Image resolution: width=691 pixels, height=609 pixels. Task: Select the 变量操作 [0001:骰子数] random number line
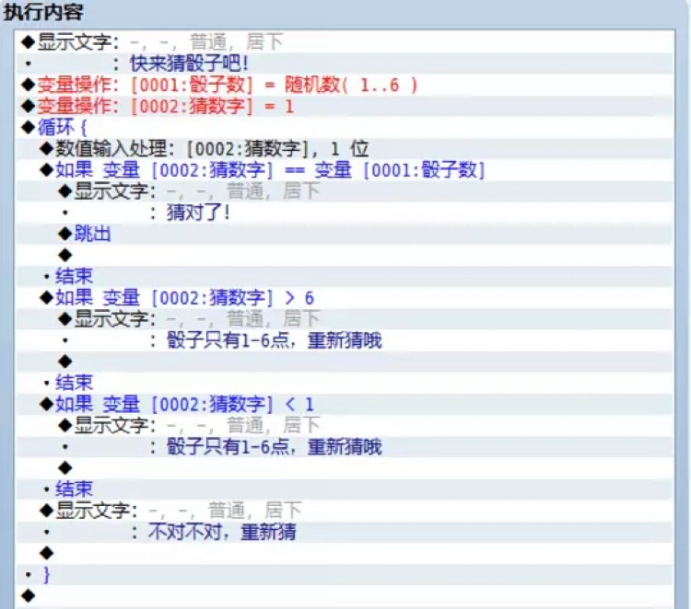(344, 85)
